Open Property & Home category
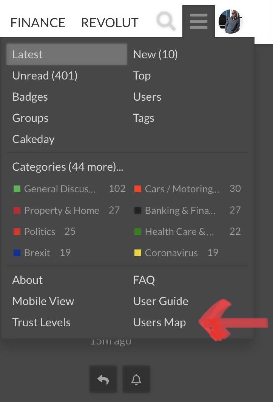Image resolution: width=273 pixels, height=402 pixels. [x=62, y=210]
